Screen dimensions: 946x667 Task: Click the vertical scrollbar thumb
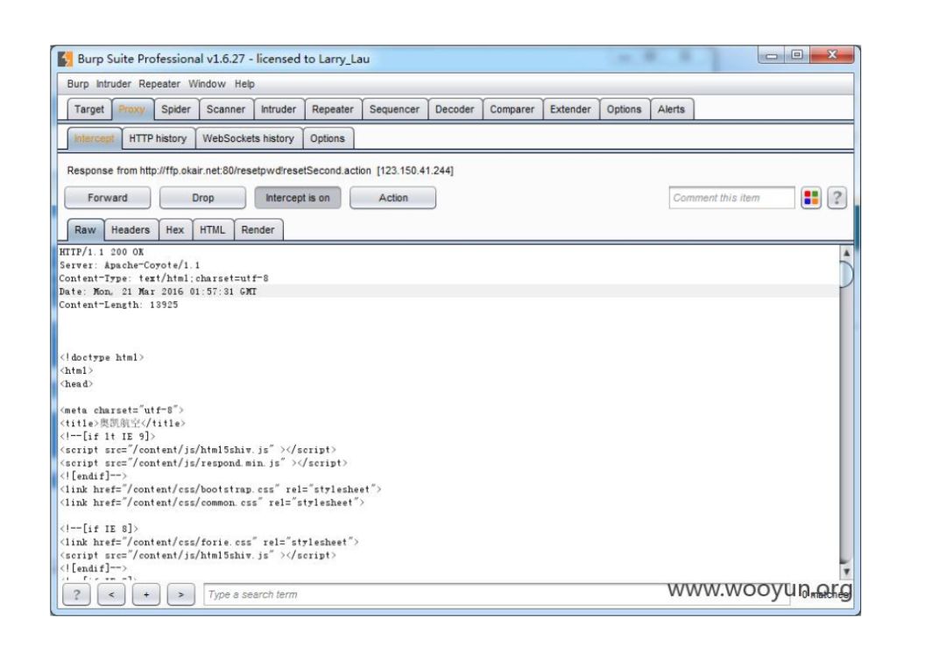pyautogui.click(x=846, y=275)
